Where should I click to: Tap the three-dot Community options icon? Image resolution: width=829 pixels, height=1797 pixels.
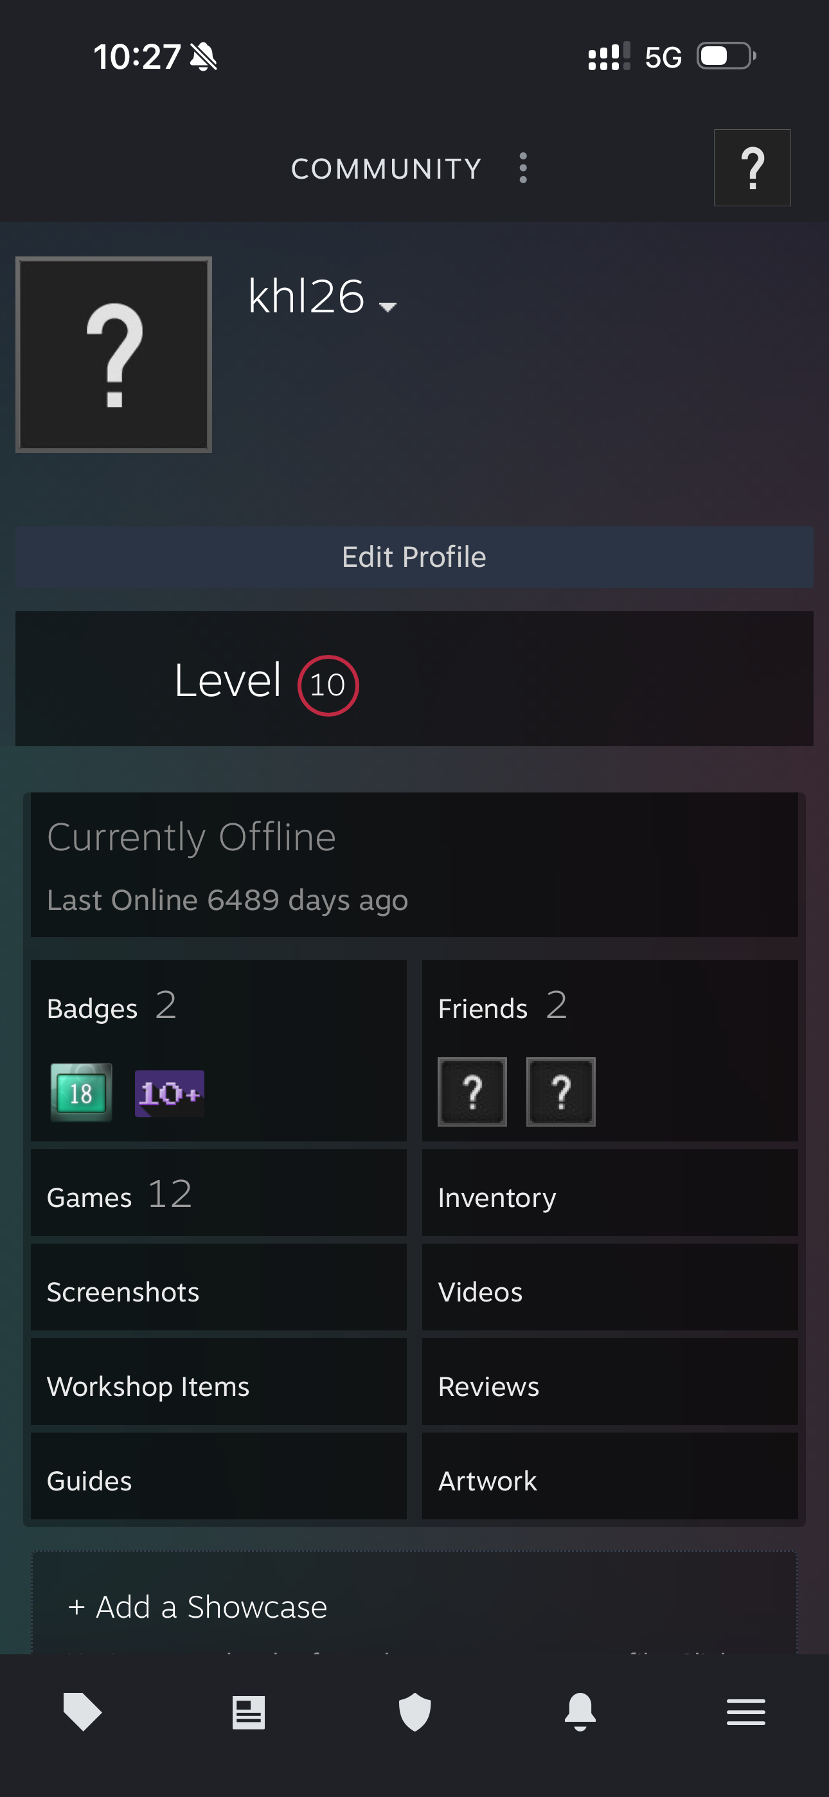click(x=523, y=168)
